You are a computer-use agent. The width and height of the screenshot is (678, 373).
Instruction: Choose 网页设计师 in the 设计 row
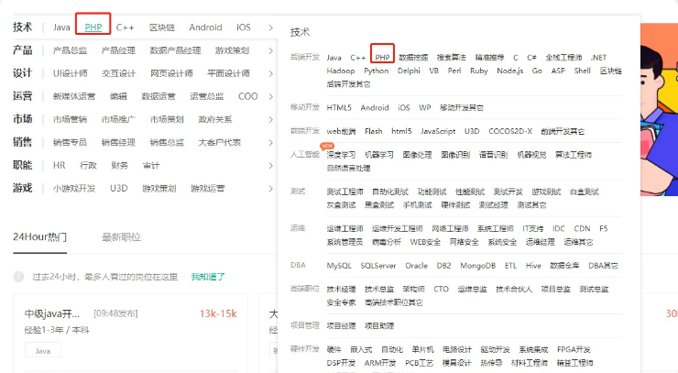click(x=171, y=73)
